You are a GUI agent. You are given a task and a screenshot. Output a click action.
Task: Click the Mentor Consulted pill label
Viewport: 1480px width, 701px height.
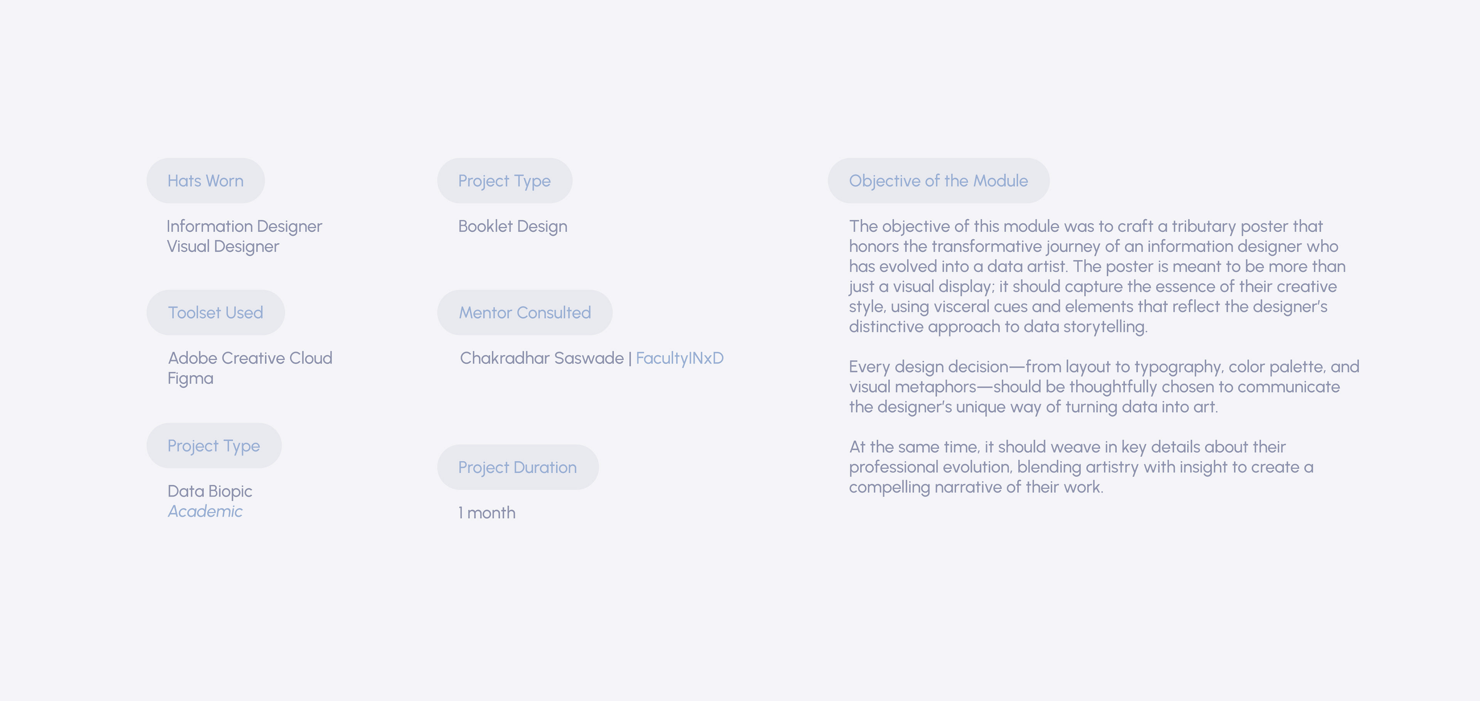pyautogui.click(x=525, y=313)
